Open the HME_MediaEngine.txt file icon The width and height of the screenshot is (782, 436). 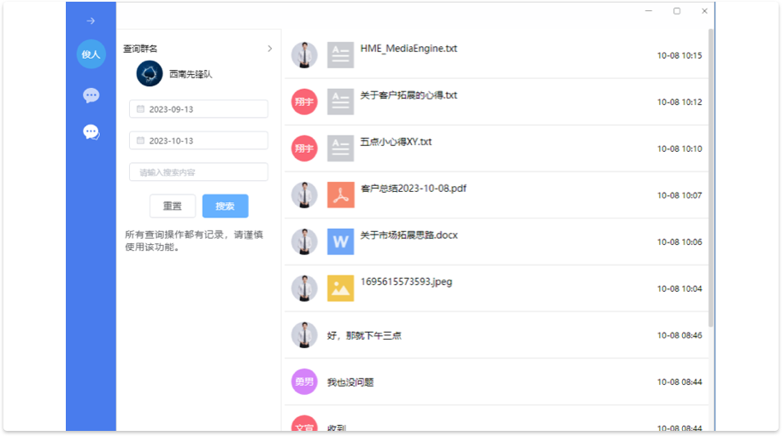[x=340, y=55]
